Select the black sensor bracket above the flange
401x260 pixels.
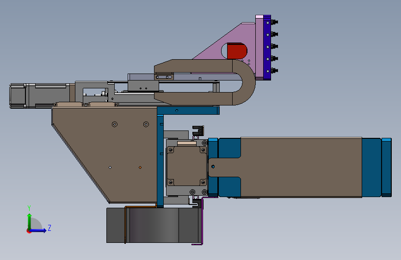[198, 130]
